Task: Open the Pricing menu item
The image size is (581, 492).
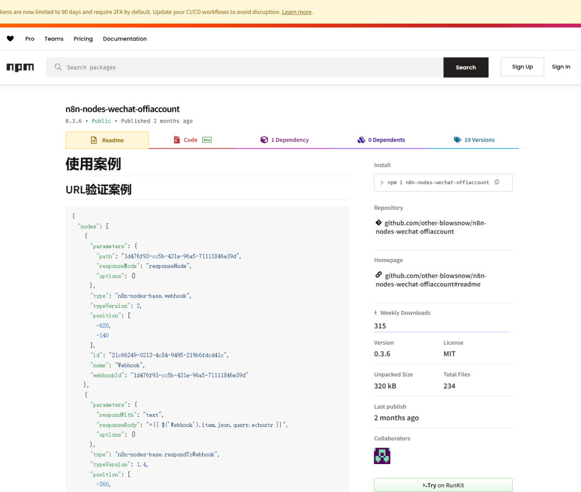Action: tap(83, 39)
